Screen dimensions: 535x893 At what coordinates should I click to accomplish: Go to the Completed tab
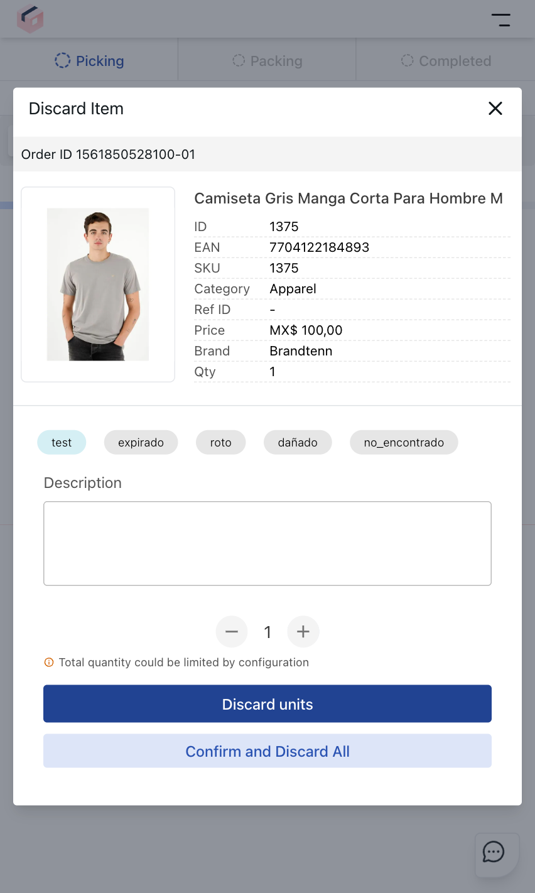point(446,61)
